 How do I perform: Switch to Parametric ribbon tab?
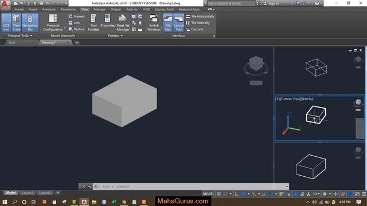(68, 9)
